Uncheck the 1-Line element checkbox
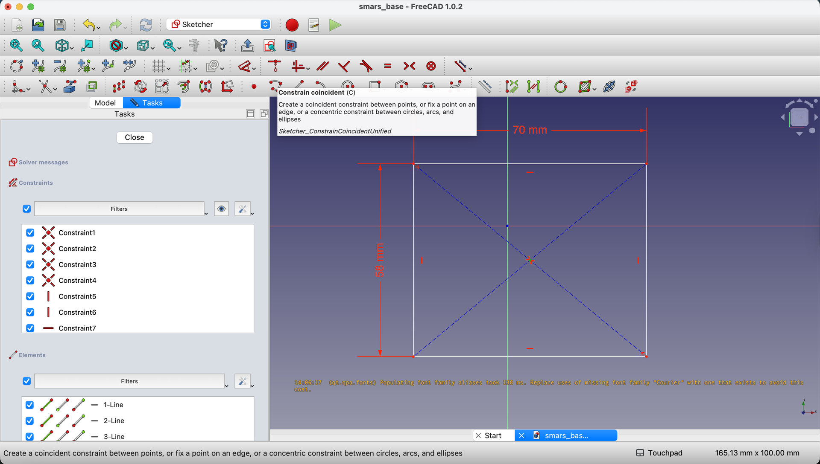 point(29,405)
